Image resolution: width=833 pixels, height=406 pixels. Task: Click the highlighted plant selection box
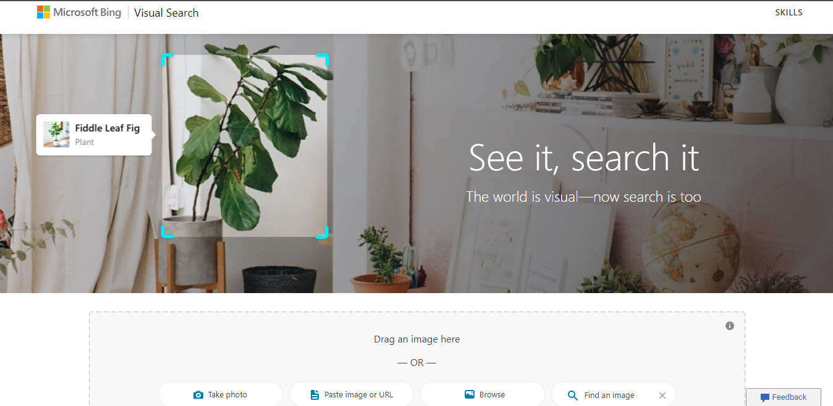[x=245, y=146]
